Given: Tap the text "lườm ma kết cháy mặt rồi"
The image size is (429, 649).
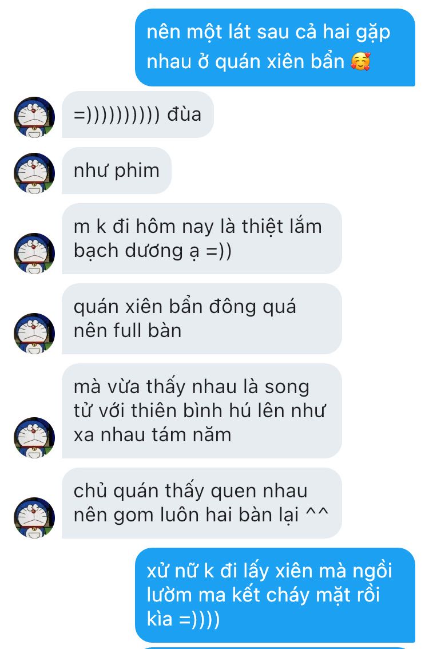Looking at the screenshot, I should point(263,595).
